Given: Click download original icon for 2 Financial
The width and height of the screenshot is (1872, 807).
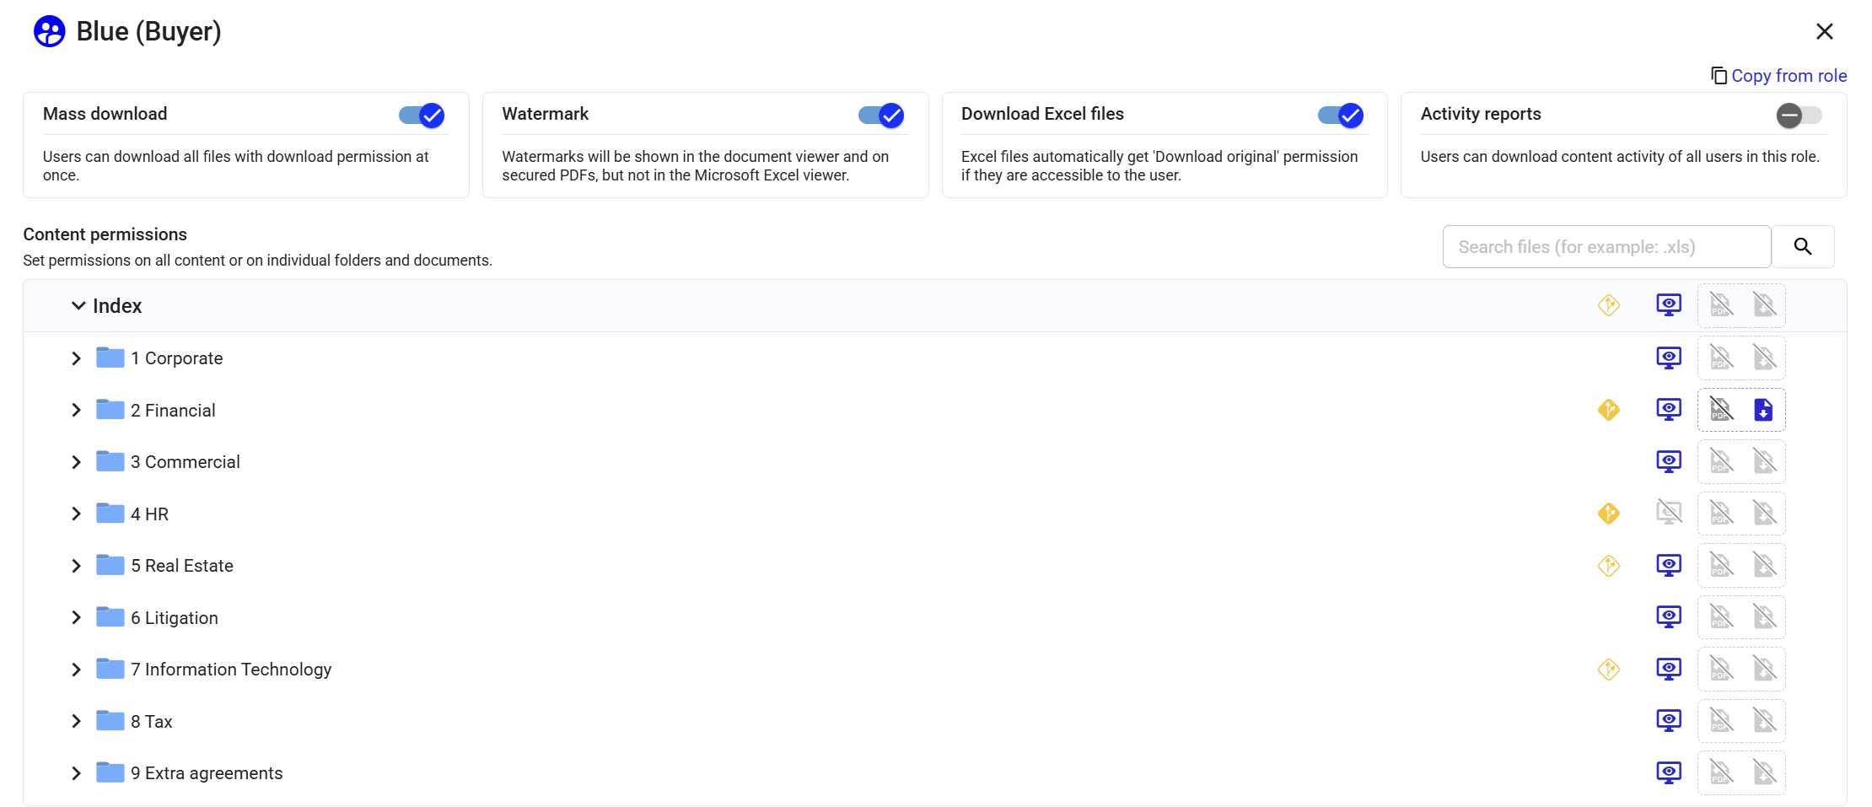Looking at the screenshot, I should pyautogui.click(x=1763, y=410).
